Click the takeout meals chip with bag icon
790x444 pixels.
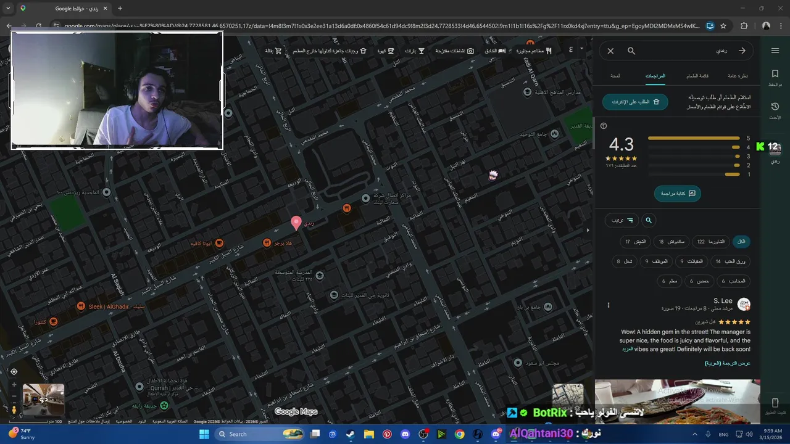[x=329, y=51]
